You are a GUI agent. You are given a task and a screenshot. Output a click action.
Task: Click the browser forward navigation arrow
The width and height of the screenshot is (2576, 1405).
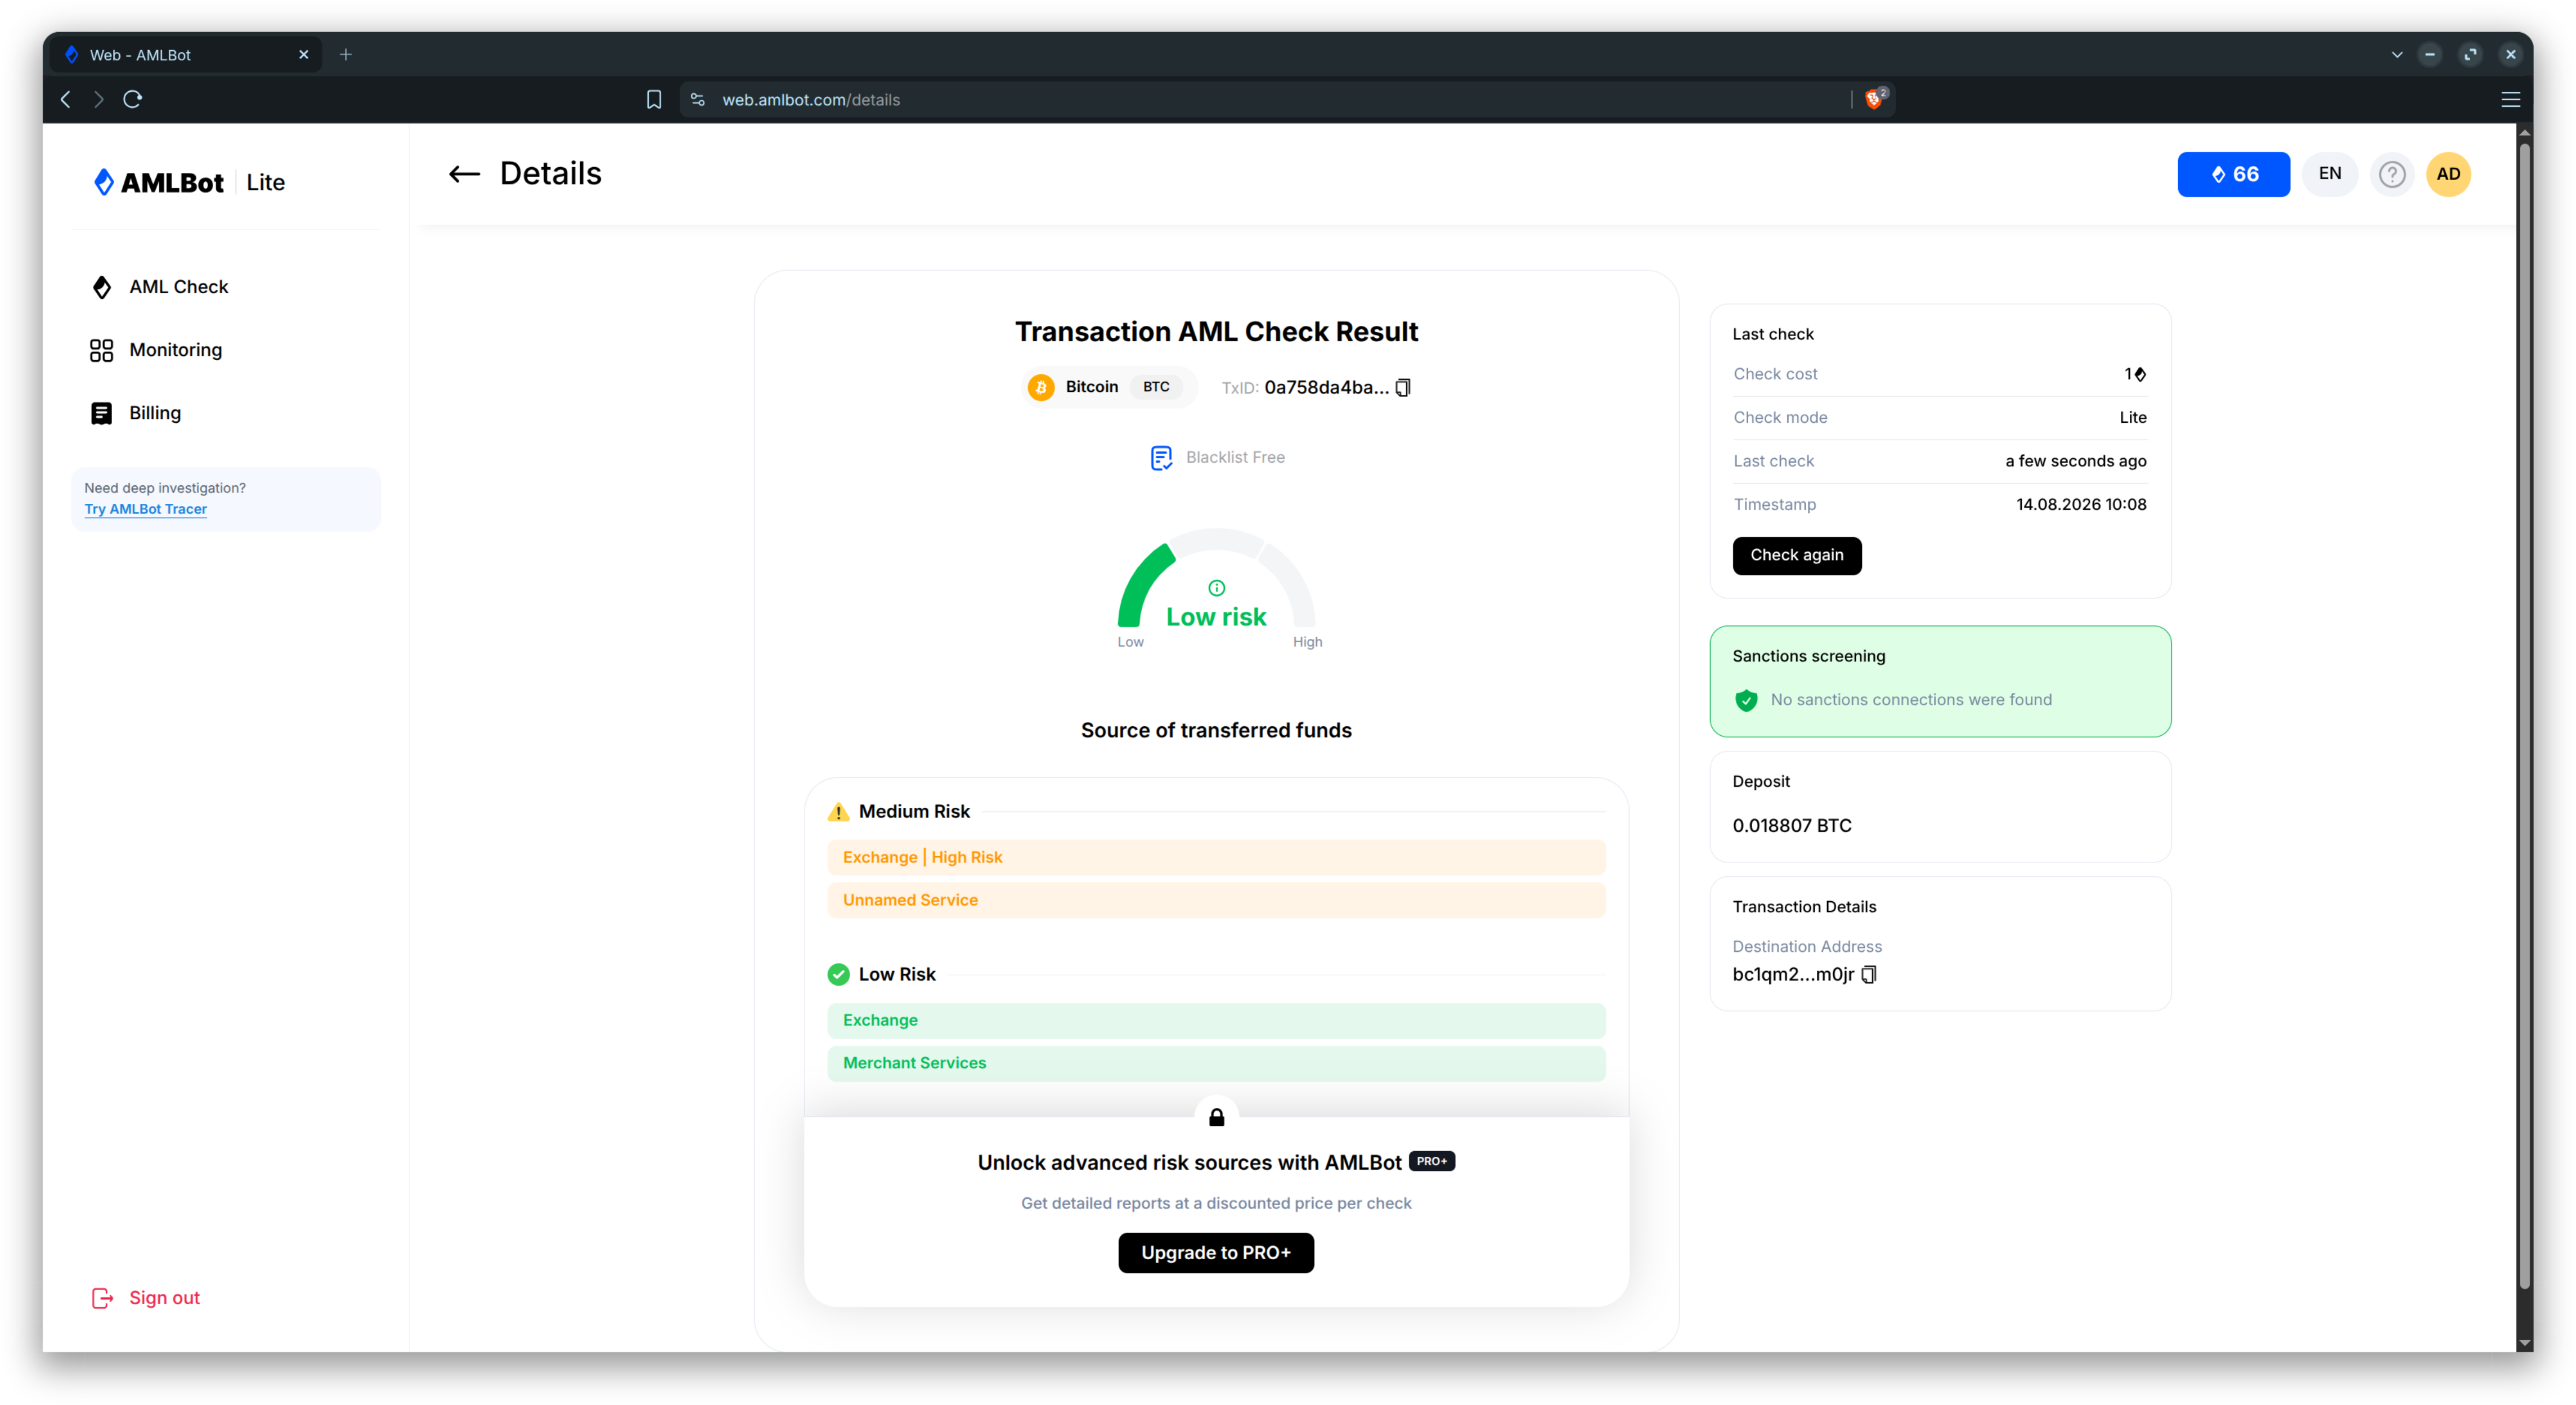[98, 99]
